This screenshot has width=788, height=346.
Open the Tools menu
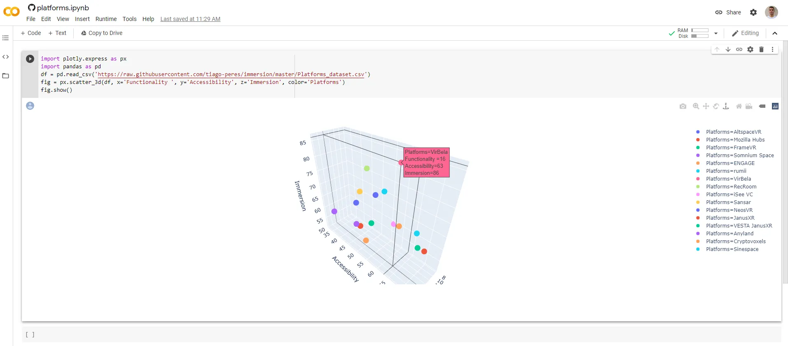(129, 19)
